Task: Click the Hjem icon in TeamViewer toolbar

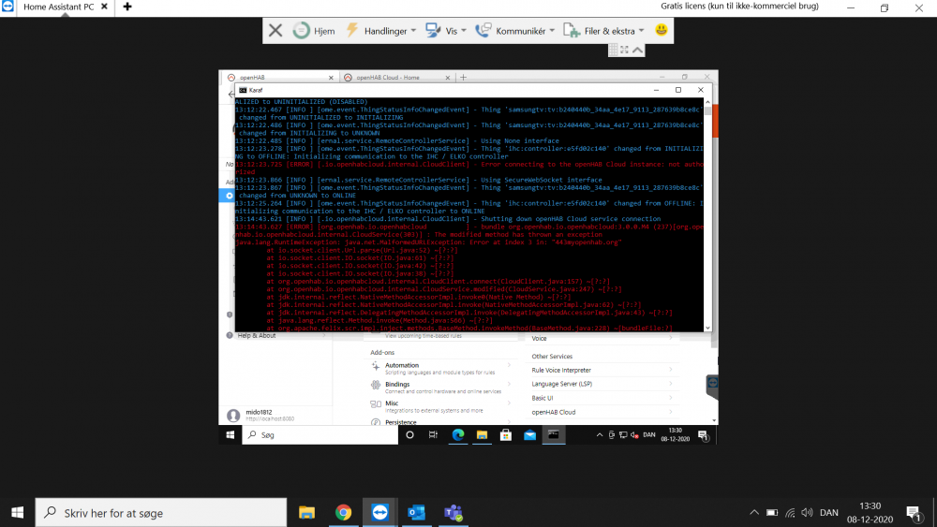Action: (313, 31)
